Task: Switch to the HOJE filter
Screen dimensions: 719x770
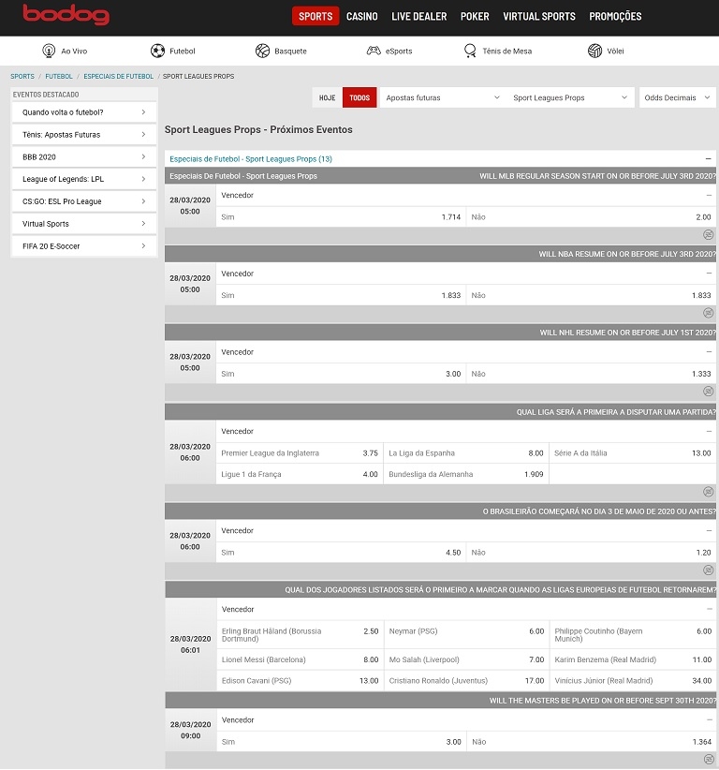Action: (327, 97)
